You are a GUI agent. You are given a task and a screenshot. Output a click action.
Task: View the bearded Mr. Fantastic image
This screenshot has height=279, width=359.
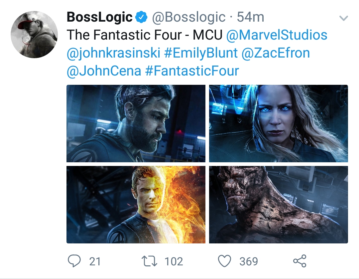[136, 123]
